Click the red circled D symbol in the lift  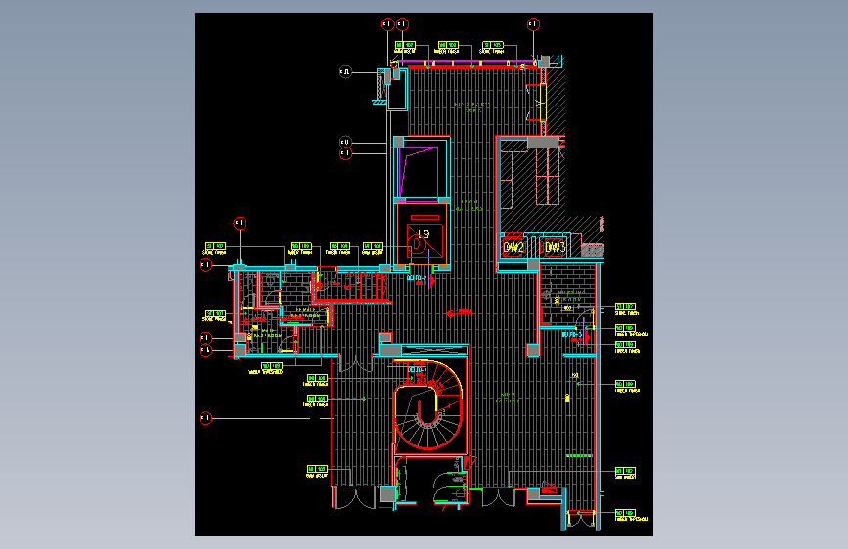(x=417, y=245)
